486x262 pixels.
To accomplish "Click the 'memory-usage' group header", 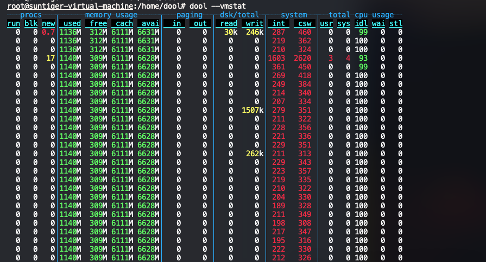I will (x=111, y=15).
